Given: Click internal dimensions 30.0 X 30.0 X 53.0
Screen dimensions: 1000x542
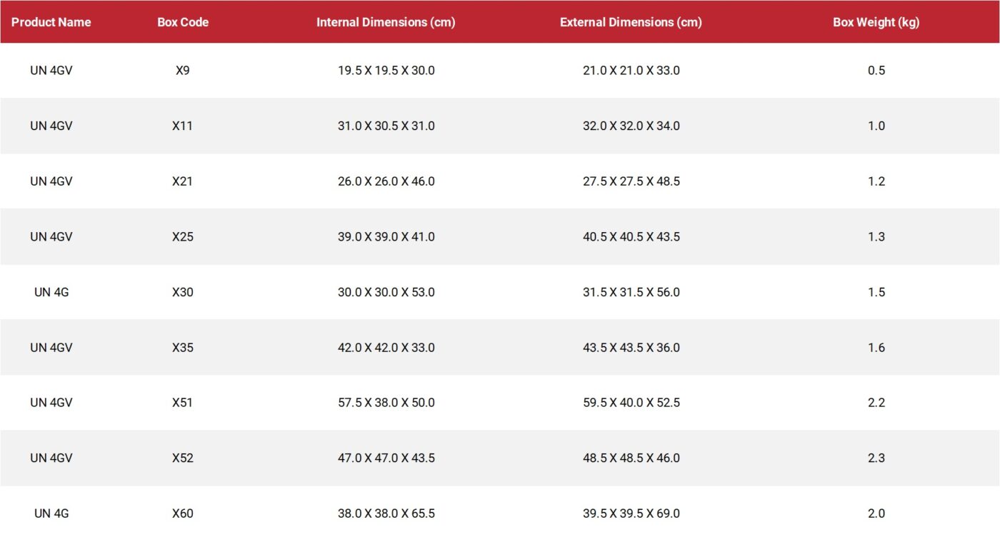Looking at the screenshot, I should [386, 292].
